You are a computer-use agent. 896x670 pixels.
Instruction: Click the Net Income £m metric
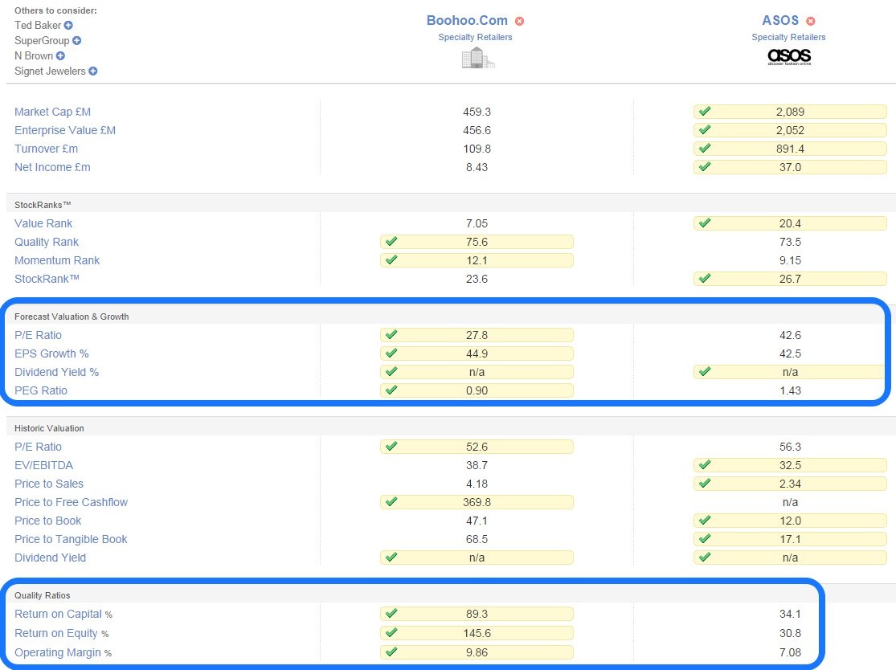click(52, 167)
